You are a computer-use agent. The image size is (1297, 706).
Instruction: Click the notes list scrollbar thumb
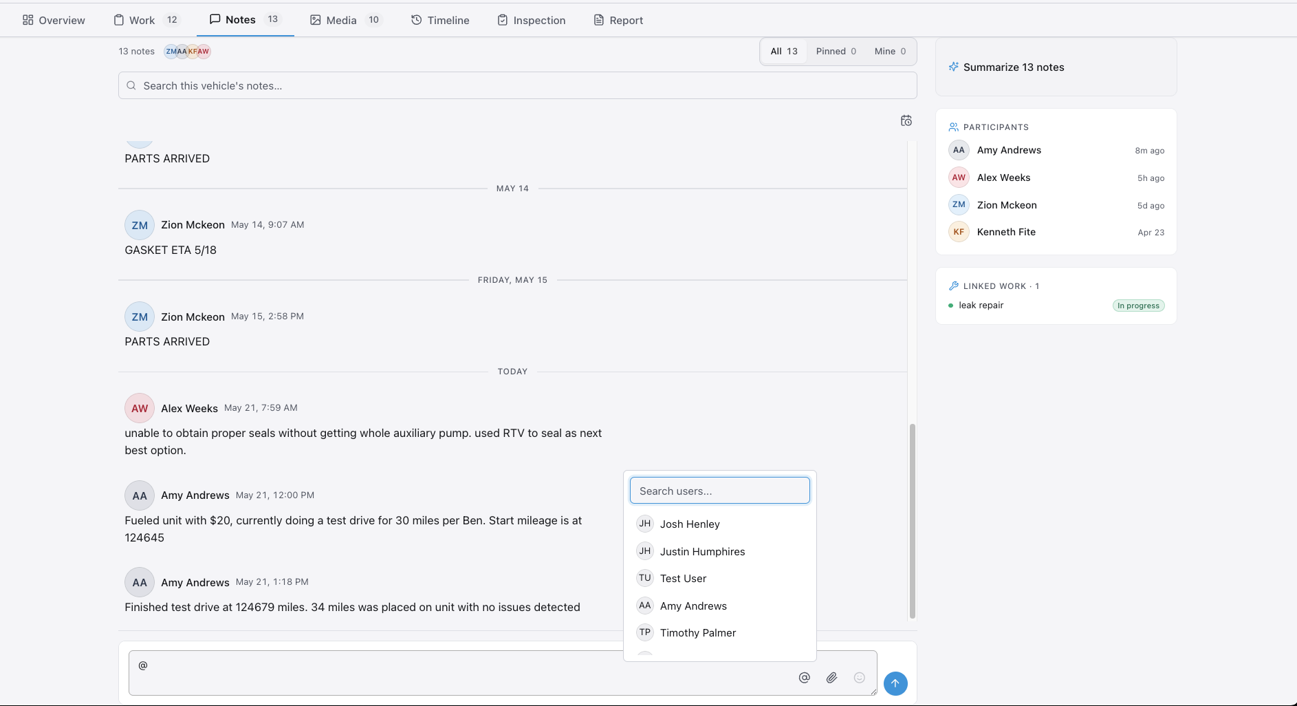pos(913,521)
